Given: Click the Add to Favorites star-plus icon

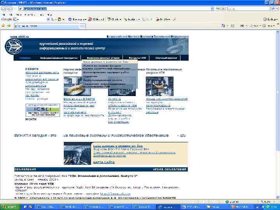Looking at the screenshot, I should click(x=9, y=26).
